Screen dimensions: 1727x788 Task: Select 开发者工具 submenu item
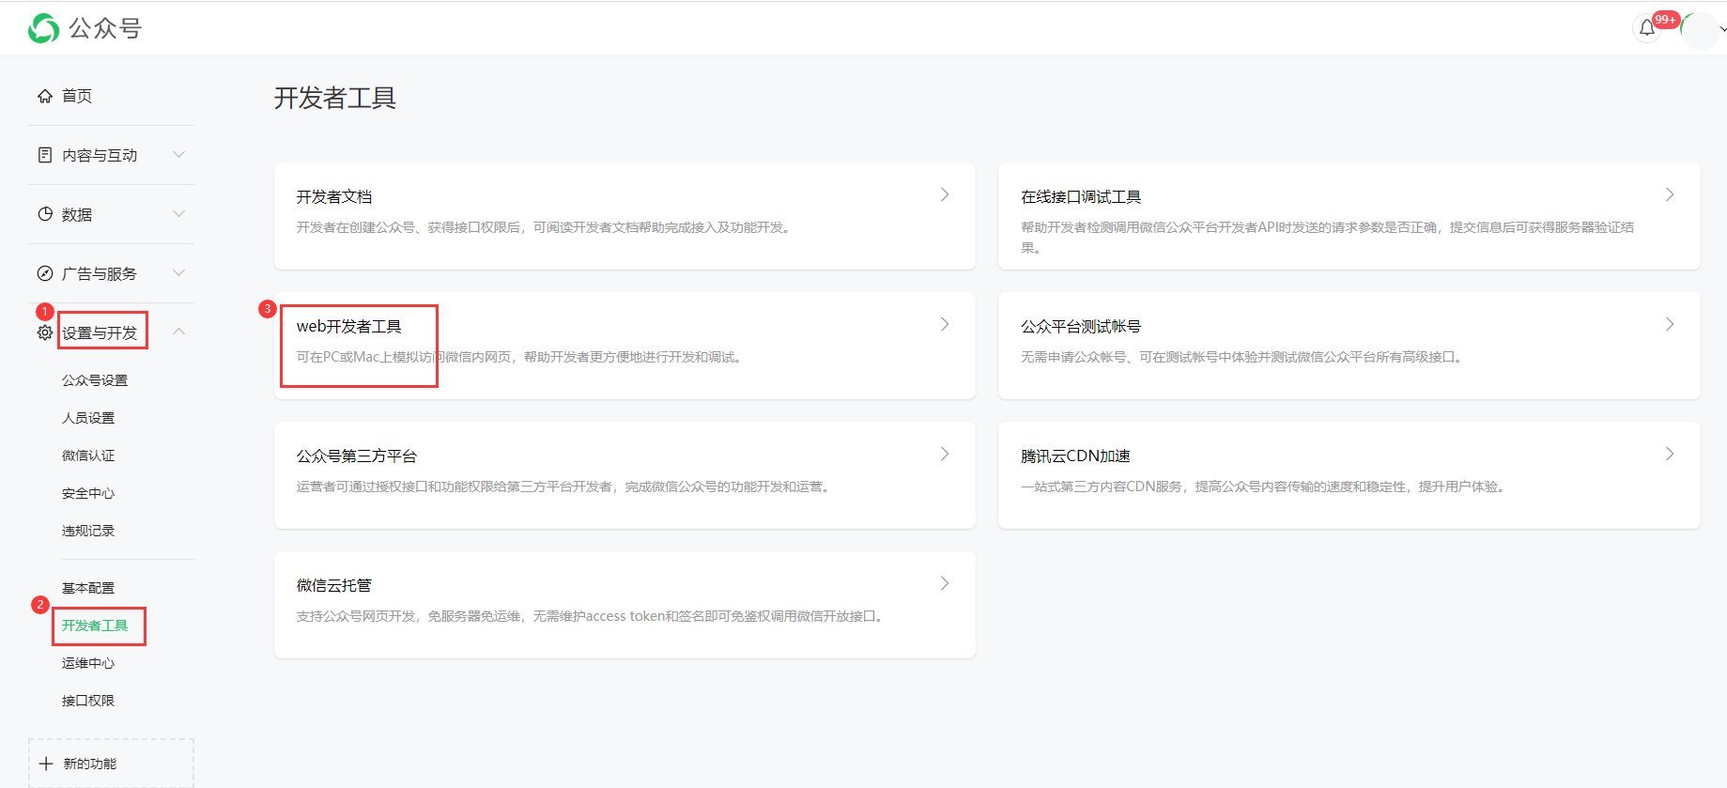(95, 626)
